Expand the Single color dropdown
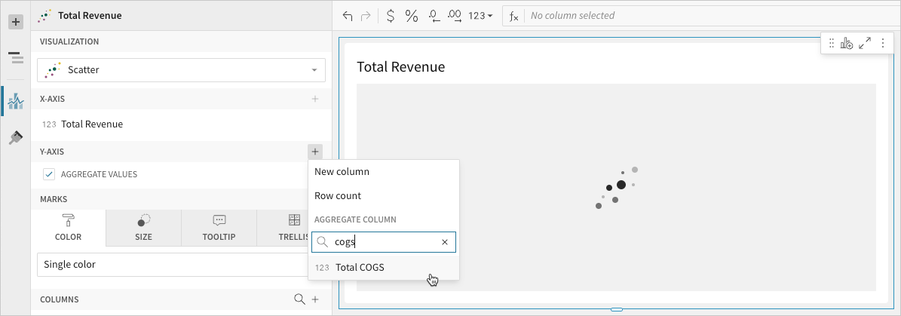901x316 pixels. [173, 265]
